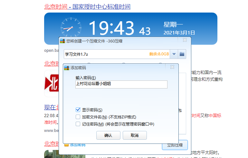248x158 pixels.
Task: Open the 北京时间 国家授时中心标准时间 link
Action: click(x=87, y=6)
